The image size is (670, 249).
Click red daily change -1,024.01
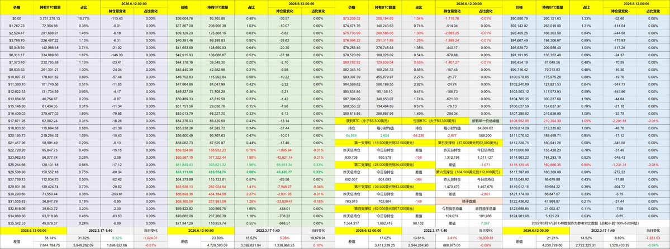tap(150, 238)
